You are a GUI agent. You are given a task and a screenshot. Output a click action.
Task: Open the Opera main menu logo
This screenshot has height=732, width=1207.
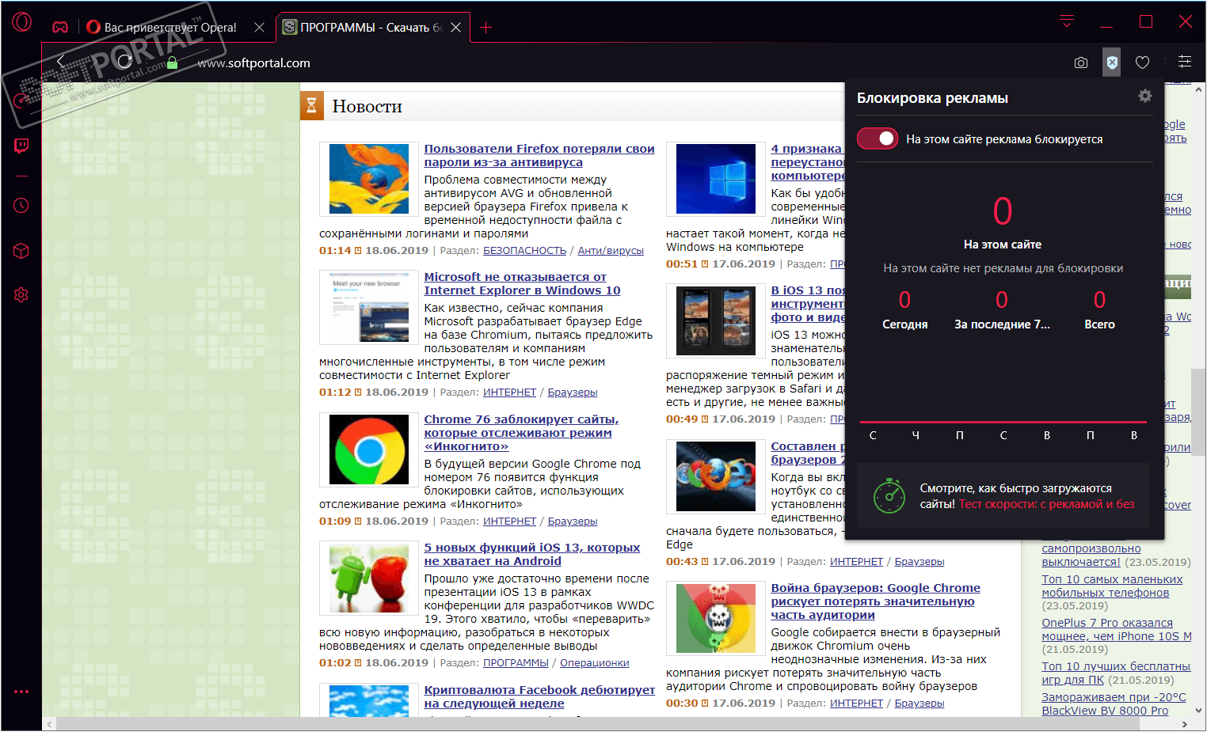[21, 22]
